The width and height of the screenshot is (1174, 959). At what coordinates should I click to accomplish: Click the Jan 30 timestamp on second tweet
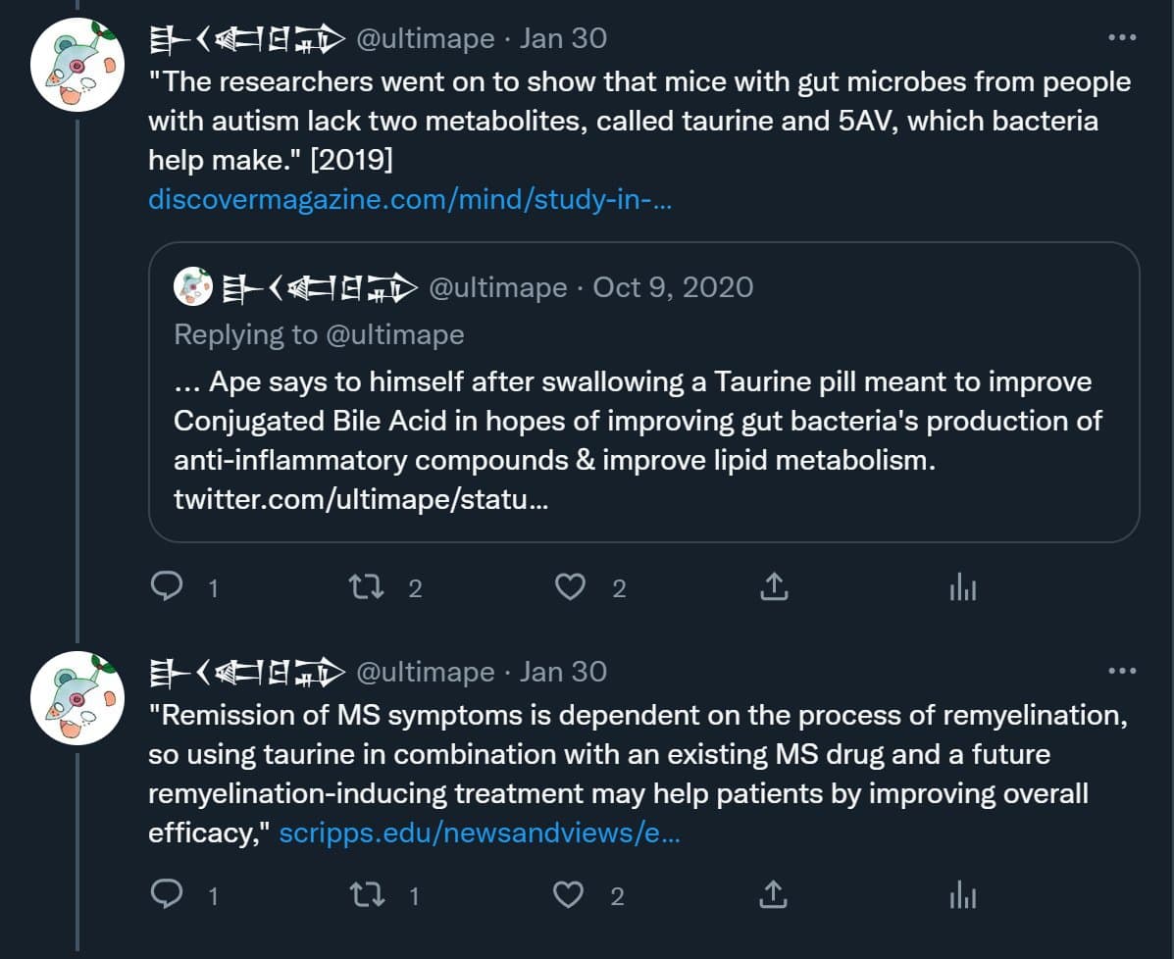tap(563, 672)
